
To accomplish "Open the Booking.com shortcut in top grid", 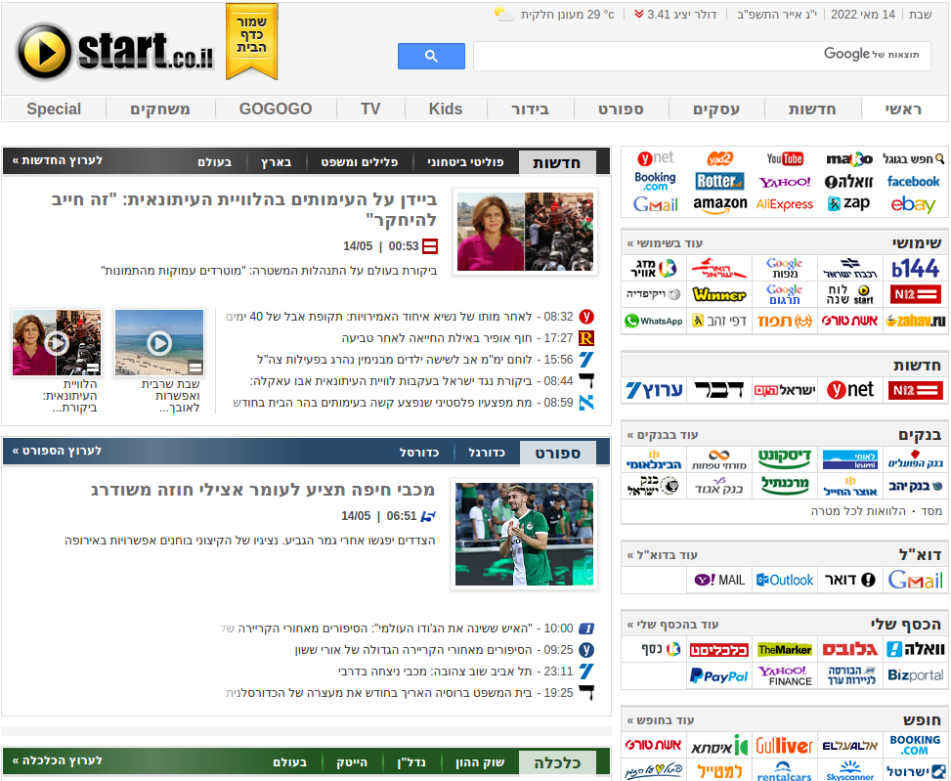I will pos(655,181).
